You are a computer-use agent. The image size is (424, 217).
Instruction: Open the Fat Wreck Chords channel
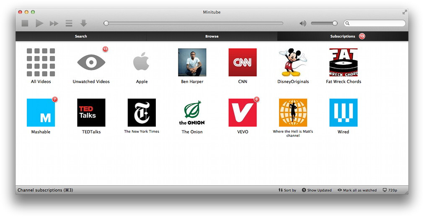(344, 62)
